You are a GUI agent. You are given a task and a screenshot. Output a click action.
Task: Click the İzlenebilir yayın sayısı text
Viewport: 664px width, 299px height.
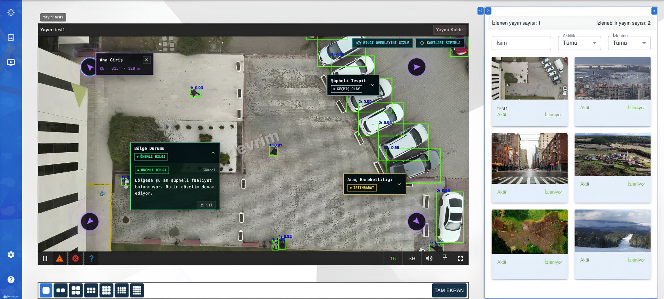pos(623,23)
